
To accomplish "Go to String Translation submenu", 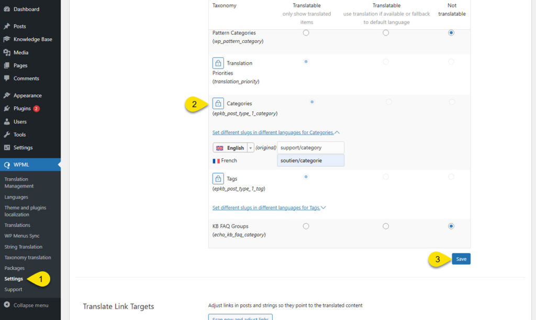I will click(x=23, y=247).
